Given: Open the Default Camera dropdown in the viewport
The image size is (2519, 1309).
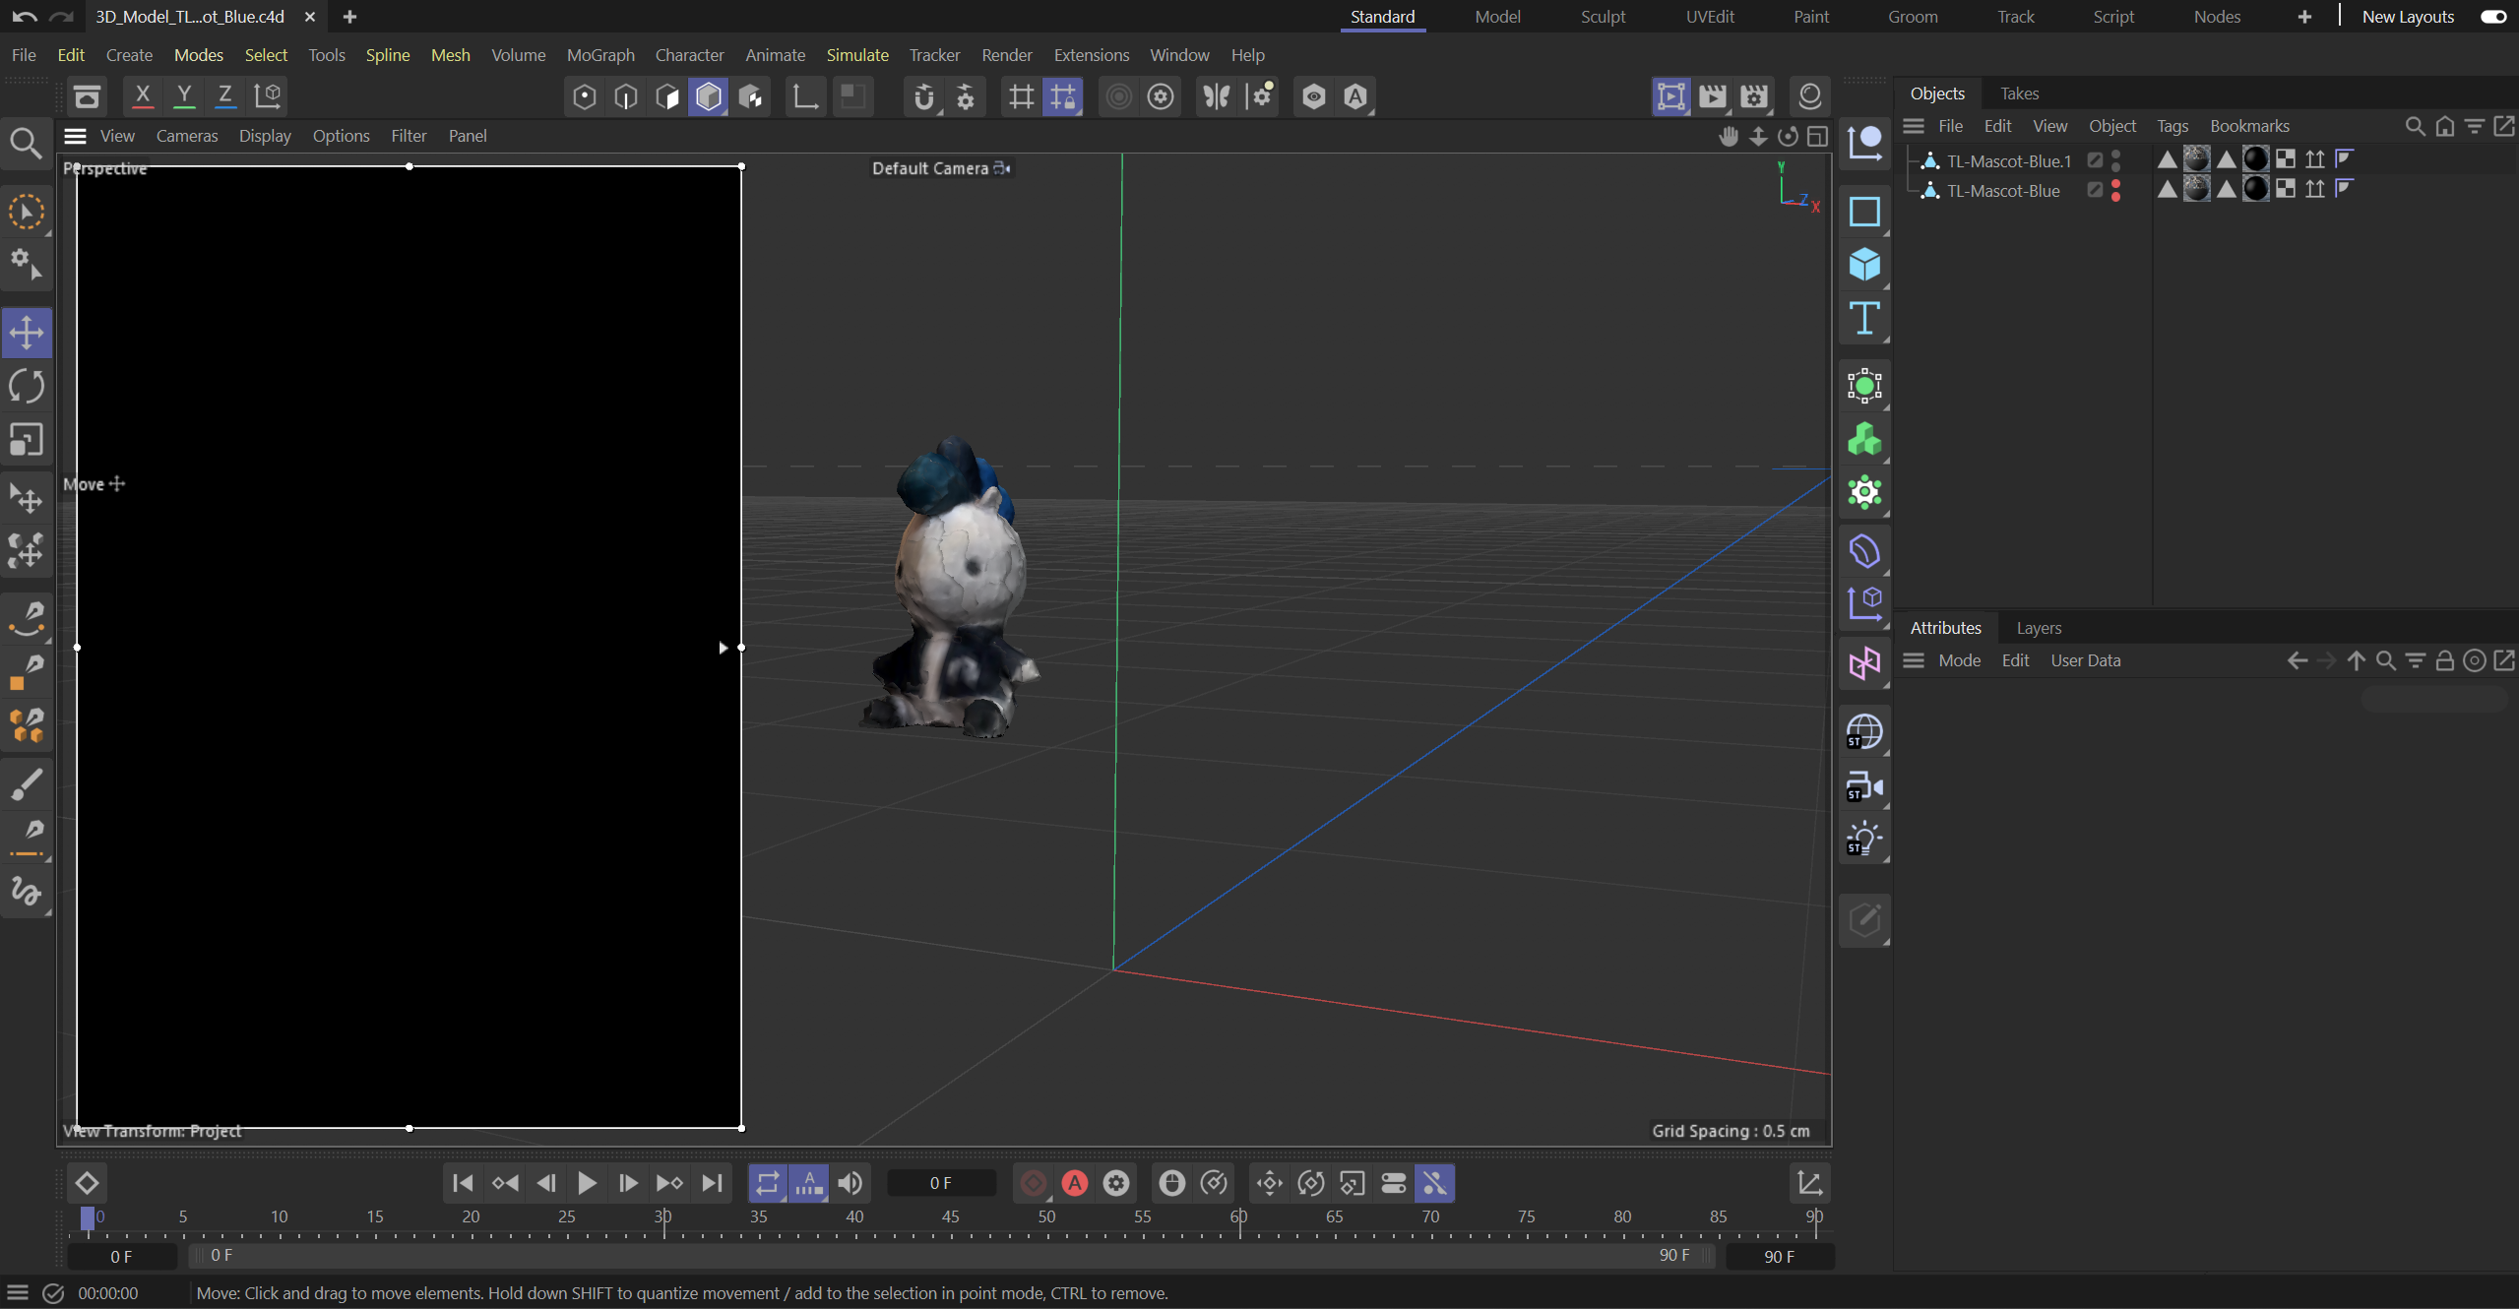Looking at the screenshot, I should (x=1001, y=167).
